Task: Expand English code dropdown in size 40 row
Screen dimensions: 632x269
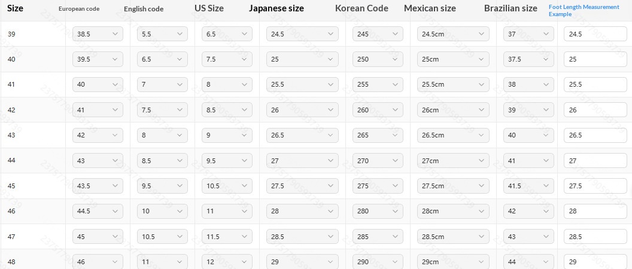Action: [162, 59]
